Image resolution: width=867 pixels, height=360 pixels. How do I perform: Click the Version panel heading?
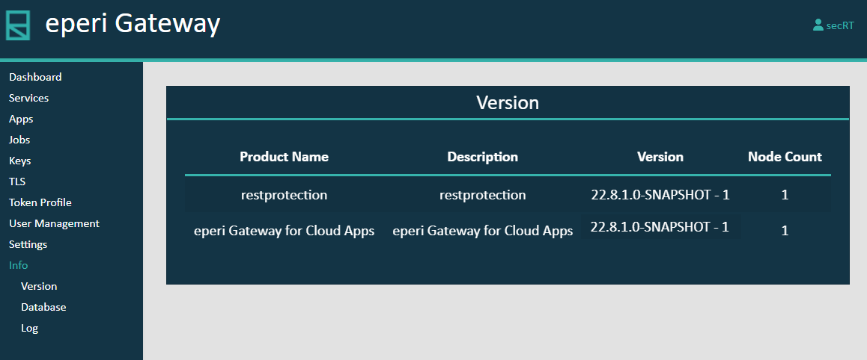[x=508, y=102]
